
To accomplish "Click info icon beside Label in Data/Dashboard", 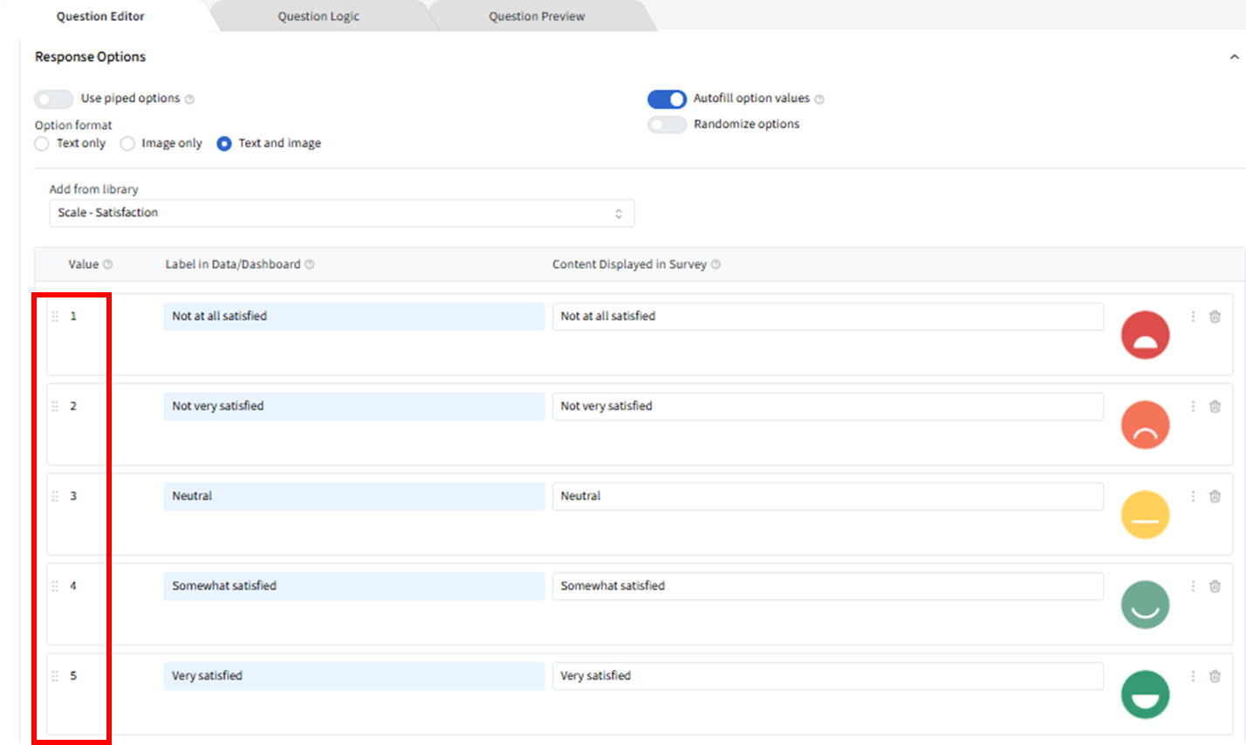I will tap(310, 264).
